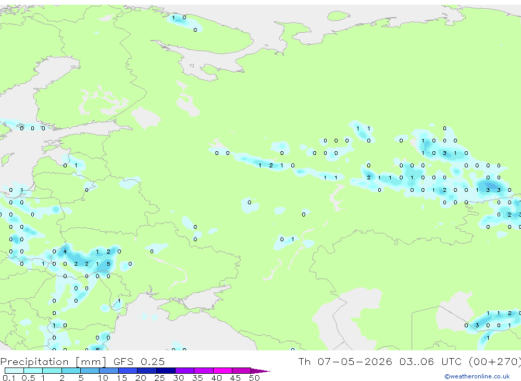
Task: Click the 25–30 mm navy legend swatch
Action: click(166, 371)
